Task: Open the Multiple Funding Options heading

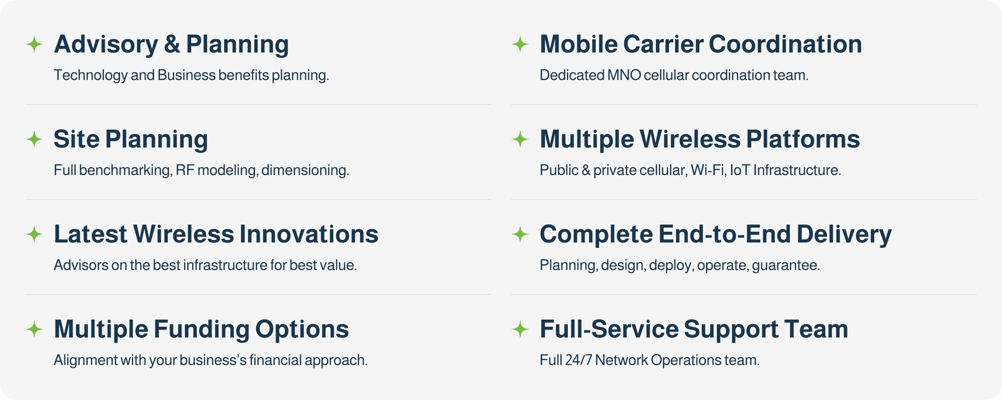Action: [201, 329]
